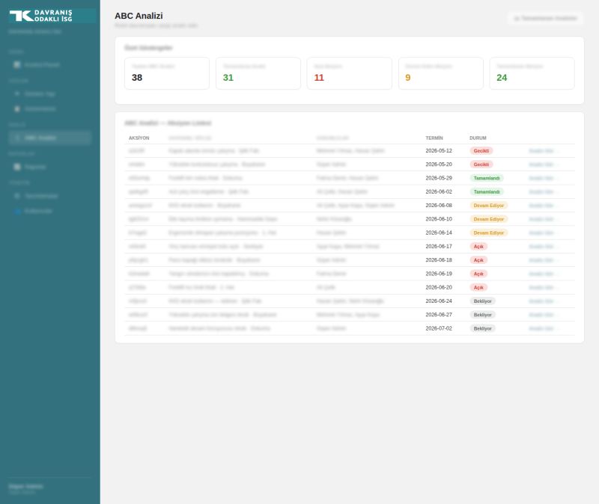Select the Bekliyor badge for 2026-06-24

point(482,301)
